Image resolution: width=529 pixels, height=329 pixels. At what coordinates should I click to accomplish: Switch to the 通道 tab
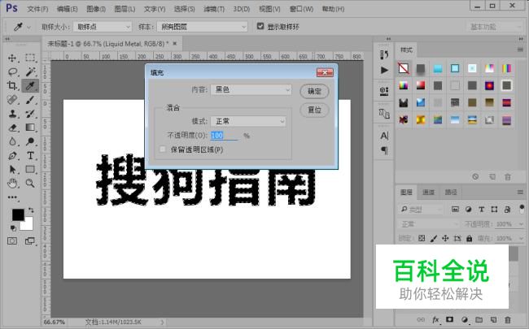pos(428,193)
